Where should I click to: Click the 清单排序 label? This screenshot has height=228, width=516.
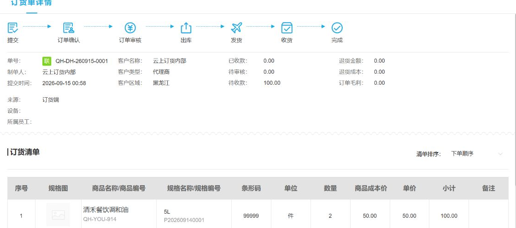428,154
